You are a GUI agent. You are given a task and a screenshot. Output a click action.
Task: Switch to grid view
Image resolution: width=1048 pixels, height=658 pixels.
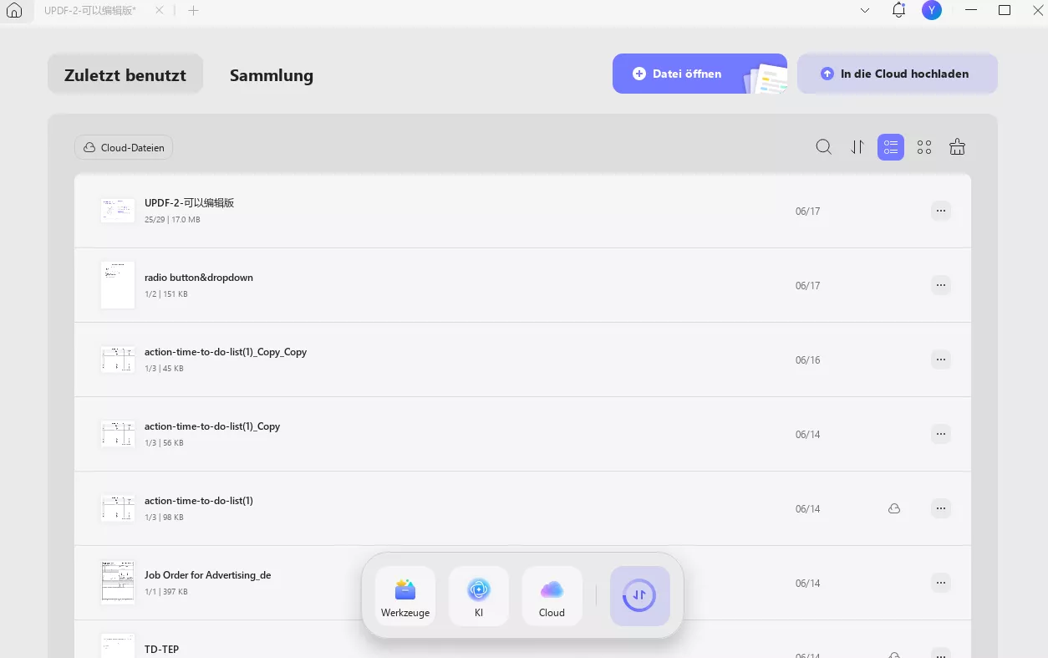tap(924, 147)
